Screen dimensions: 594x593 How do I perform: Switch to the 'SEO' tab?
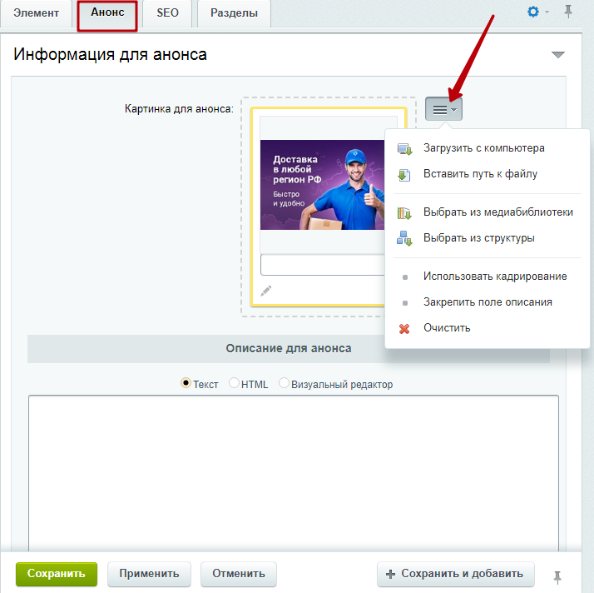point(167,13)
